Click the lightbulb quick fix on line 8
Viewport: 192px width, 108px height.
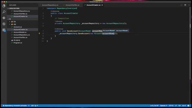tap(39, 33)
